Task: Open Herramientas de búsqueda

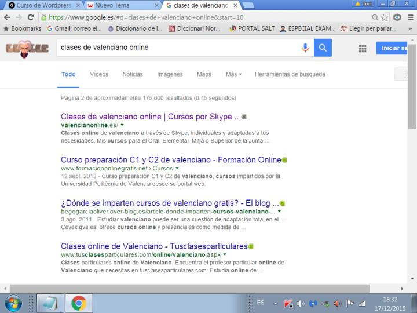Action: click(290, 74)
